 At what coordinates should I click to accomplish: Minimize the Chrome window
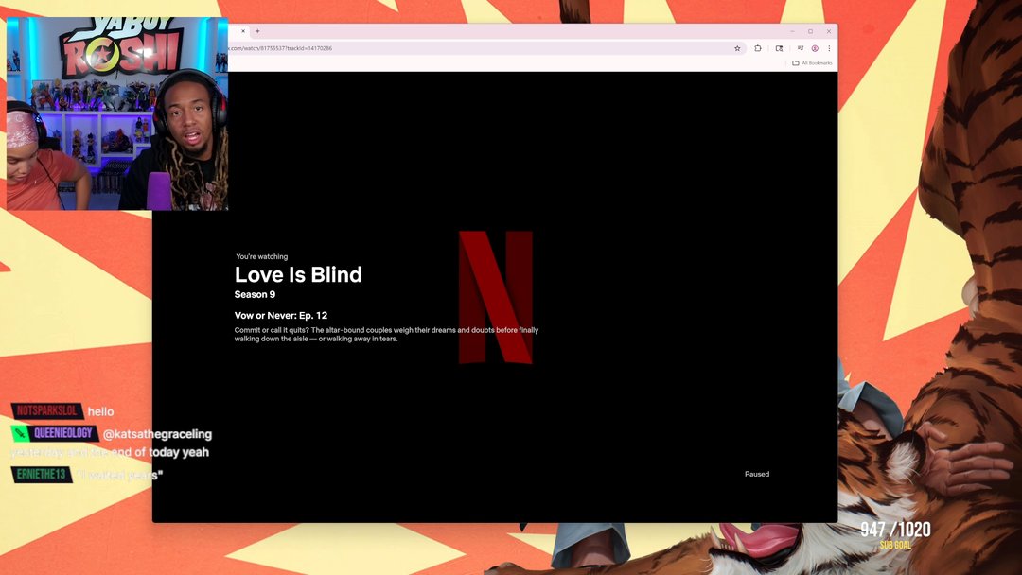tap(792, 31)
